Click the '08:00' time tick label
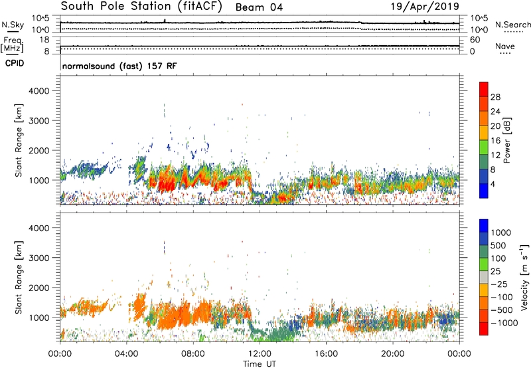 [x=193, y=354]
